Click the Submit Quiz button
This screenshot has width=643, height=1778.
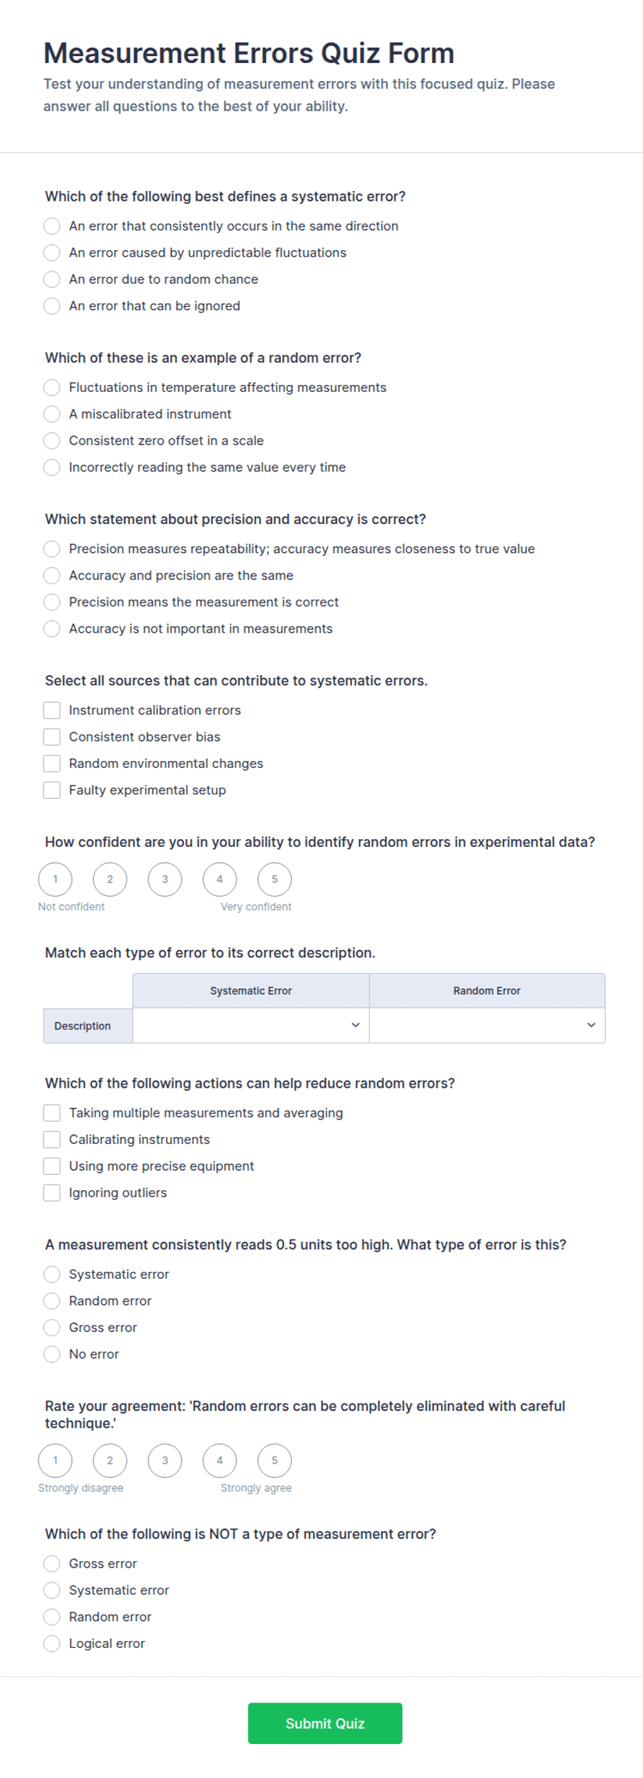click(325, 1723)
